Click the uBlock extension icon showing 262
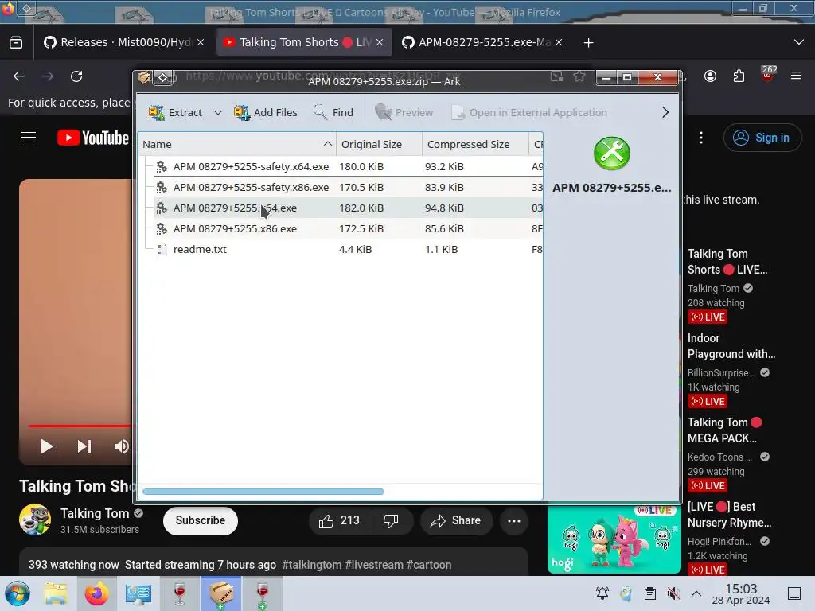This screenshot has height=611, width=815. click(x=768, y=74)
